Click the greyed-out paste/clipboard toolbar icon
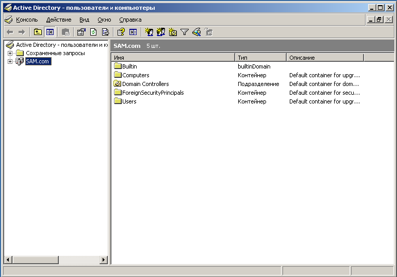This screenshot has height=277, width=397. pos(65,32)
